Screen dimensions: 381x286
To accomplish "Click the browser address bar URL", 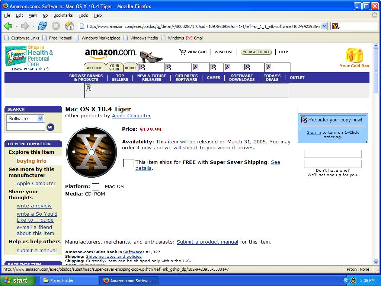I will (x=203, y=26).
